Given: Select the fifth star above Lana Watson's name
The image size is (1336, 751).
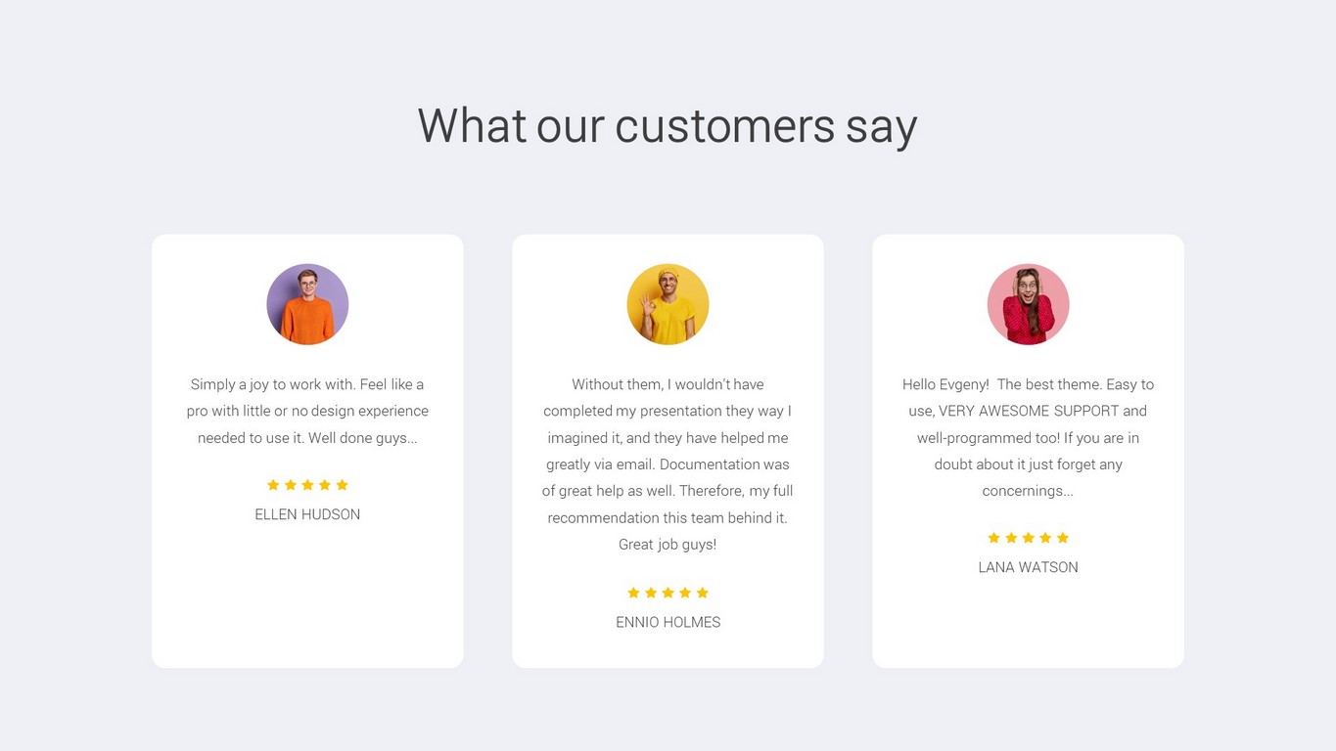Looking at the screenshot, I should [x=1063, y=538].
